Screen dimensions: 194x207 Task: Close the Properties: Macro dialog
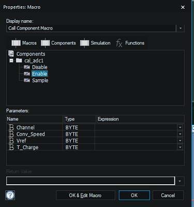(183, 7)
